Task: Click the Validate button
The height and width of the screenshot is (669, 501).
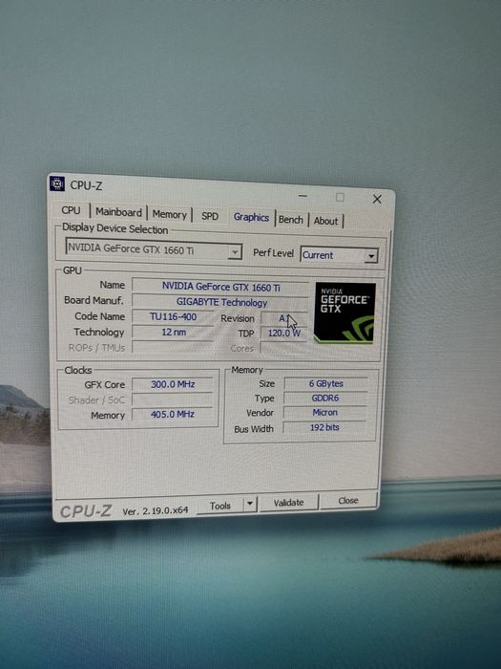Action: 289,502
